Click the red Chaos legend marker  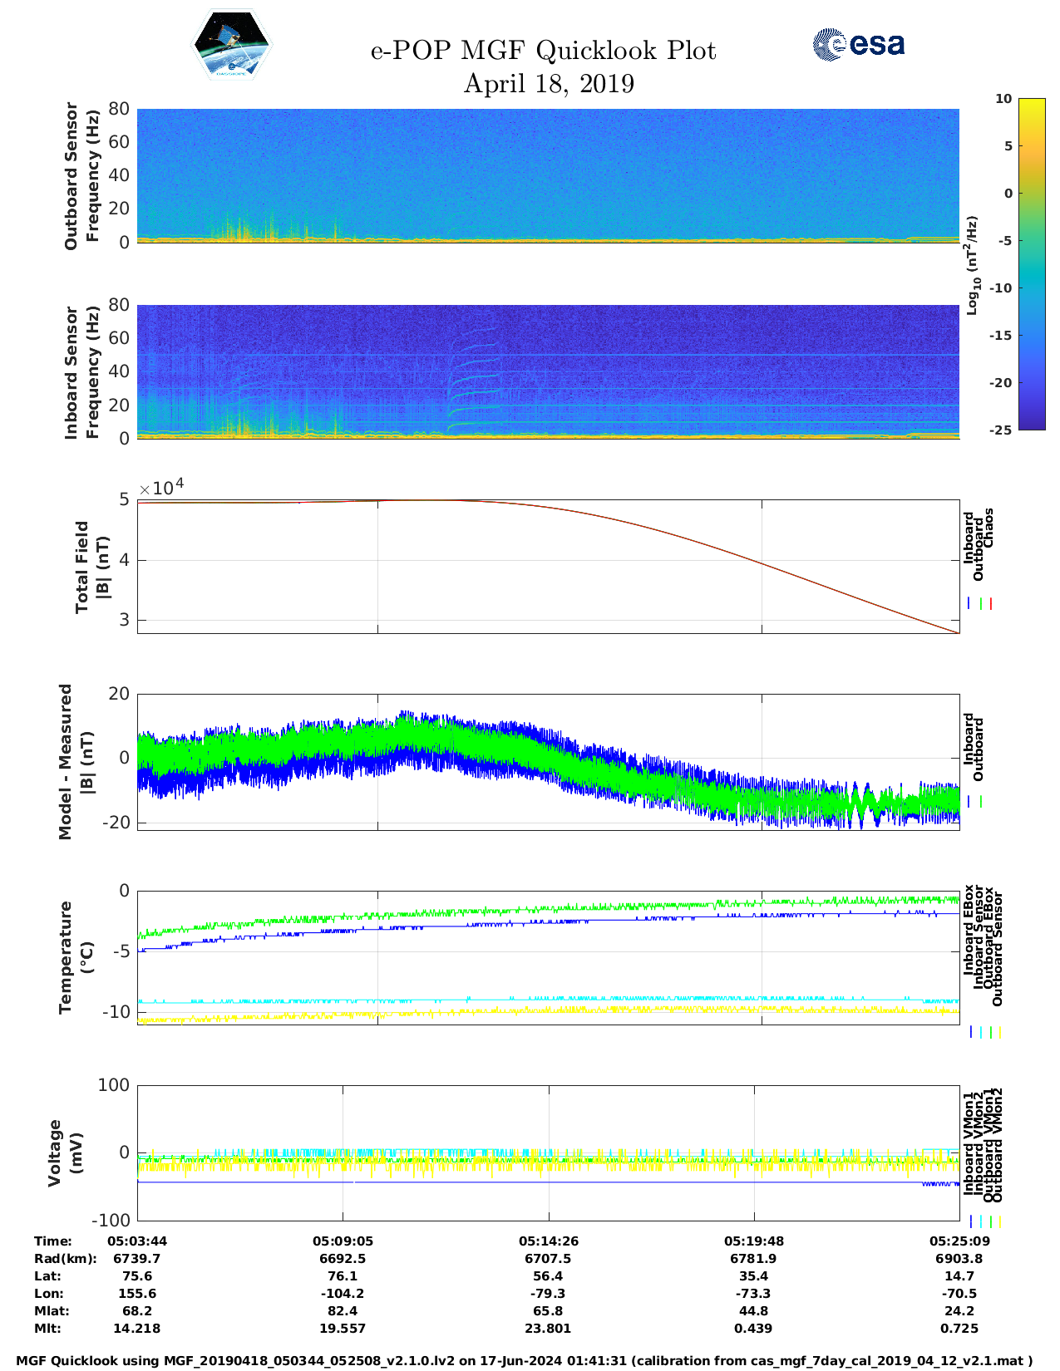pos(991,604)
